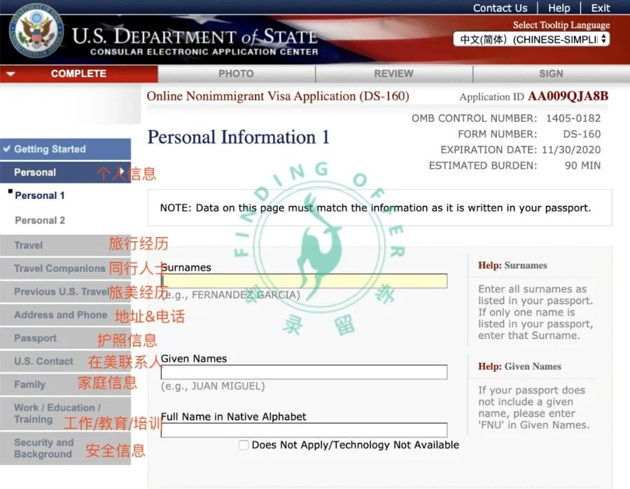The height and width of the screenshot is (489, 630).
Task: Check Does Not Apply/Technology Not Available
Action: point(244,444)
